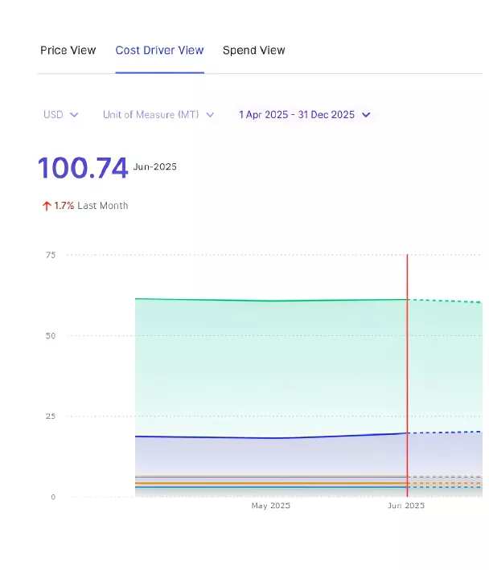Click the dotted green forecast line
The image size is (489, 570).
click(446, 301)
